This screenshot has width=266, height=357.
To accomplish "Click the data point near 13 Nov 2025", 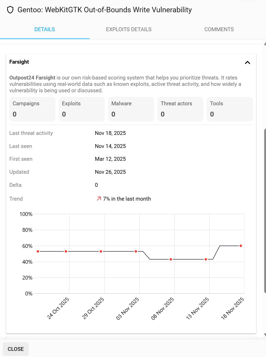I will click(206, 259).
